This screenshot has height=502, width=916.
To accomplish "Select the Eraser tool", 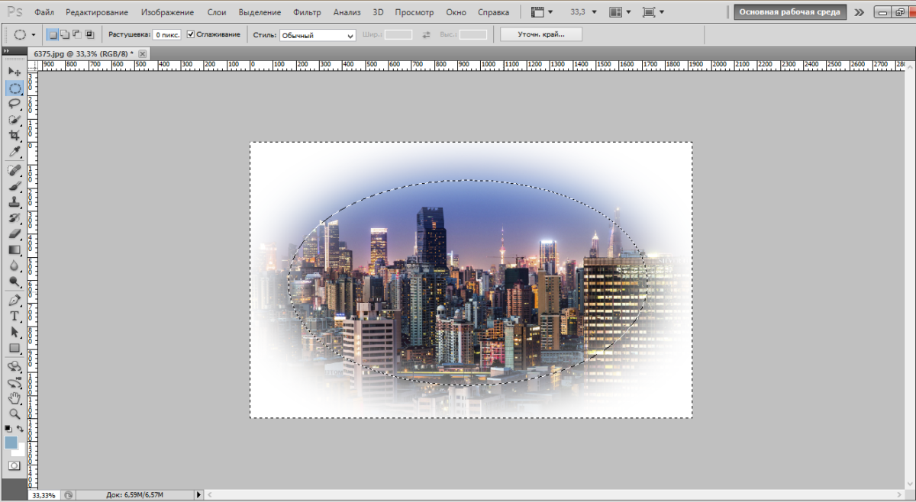I will [14, 234].
